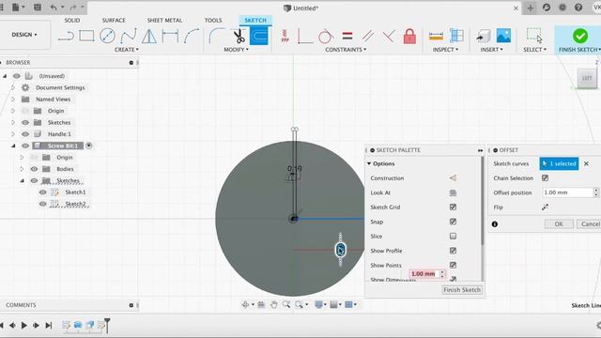Click the SKETCH tab
This screenshot has width=601, height=338.
[255, 21]
